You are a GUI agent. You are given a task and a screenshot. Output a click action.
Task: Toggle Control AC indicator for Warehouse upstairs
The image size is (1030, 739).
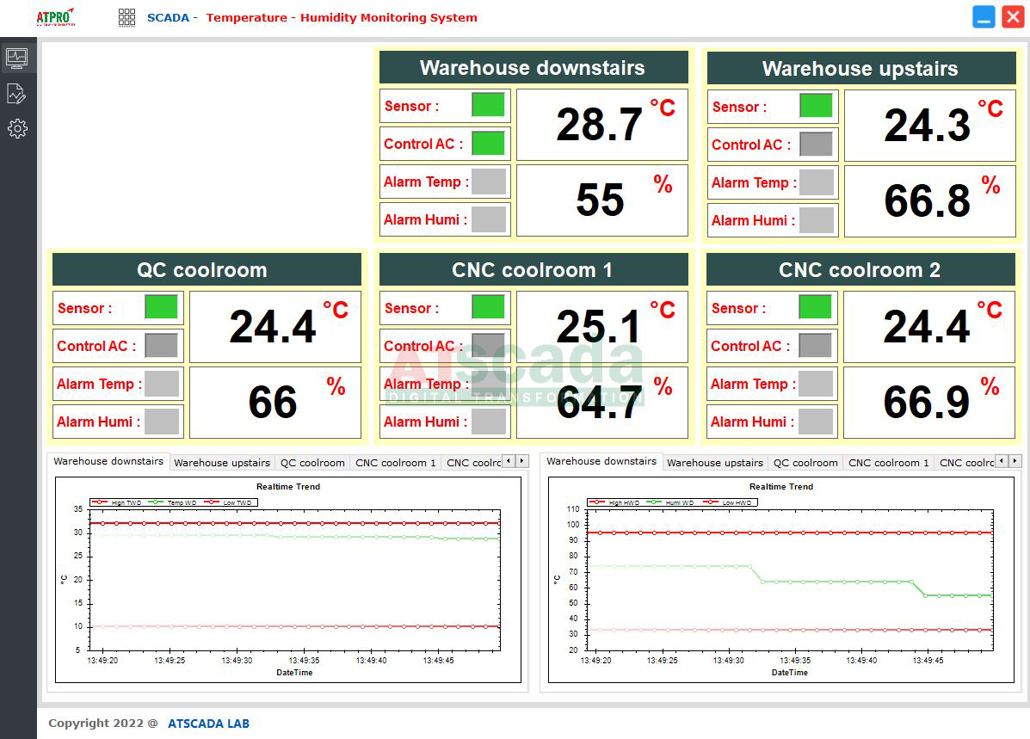tap(816, 145)
